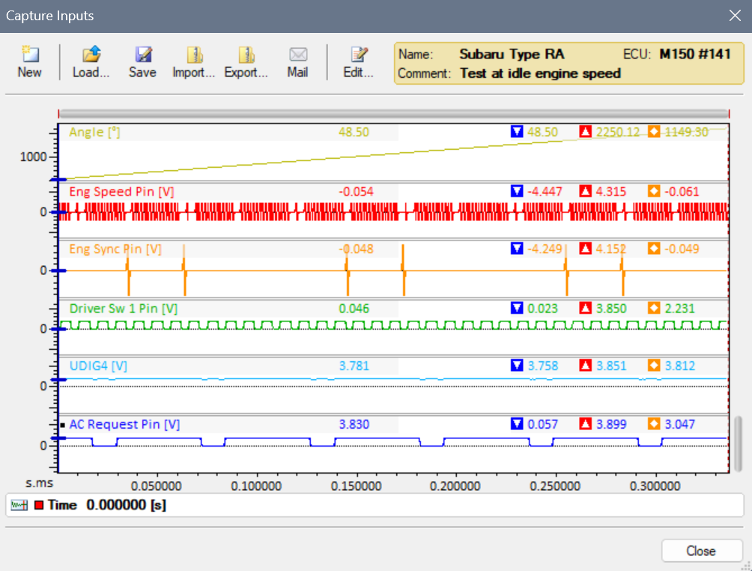Close the Capture Inputs window

click(x=734, y=16)
